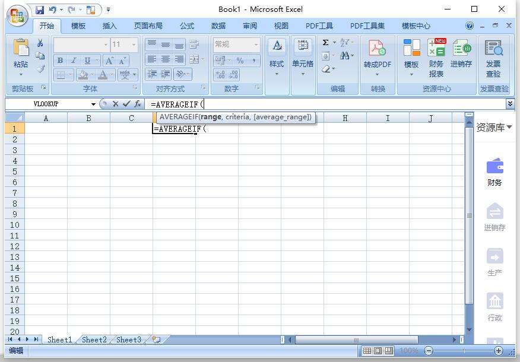Open Find and Select binoculars
This screenshot has width=520, height=362.
pyautogui.click(x=344, y=55)
